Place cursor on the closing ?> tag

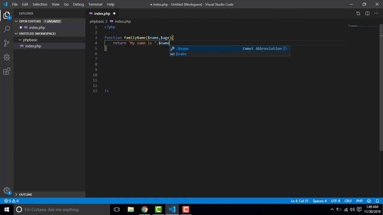tap(107, 91)
